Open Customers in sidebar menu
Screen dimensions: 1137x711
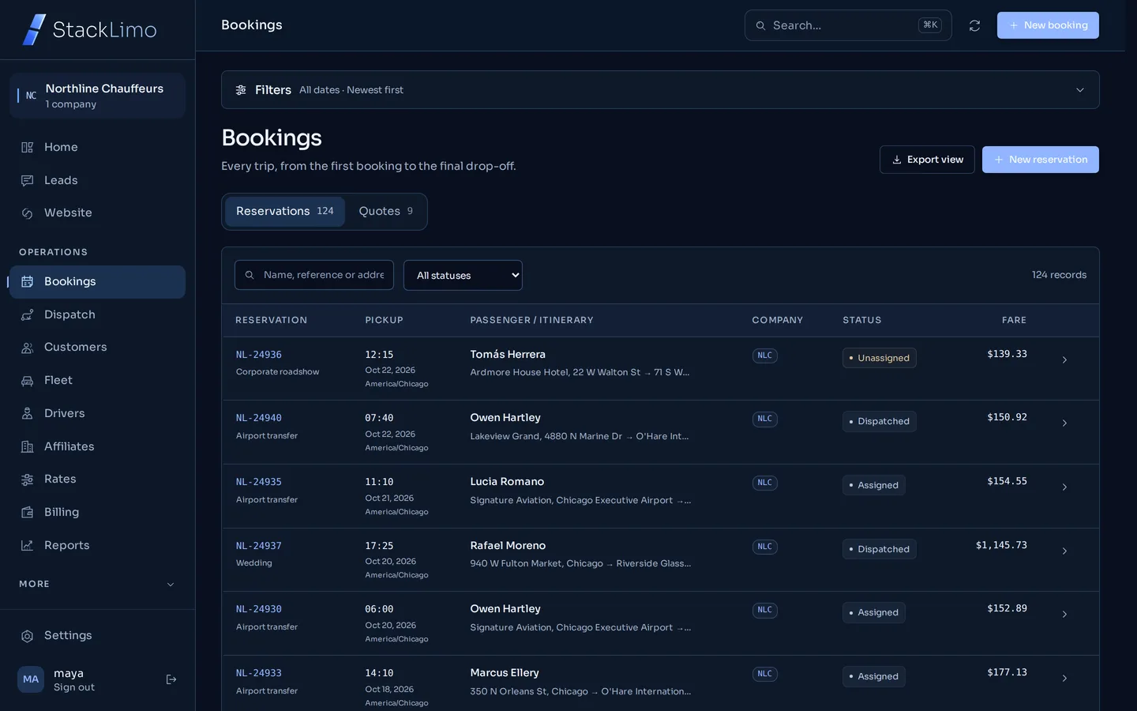[97, 348]
